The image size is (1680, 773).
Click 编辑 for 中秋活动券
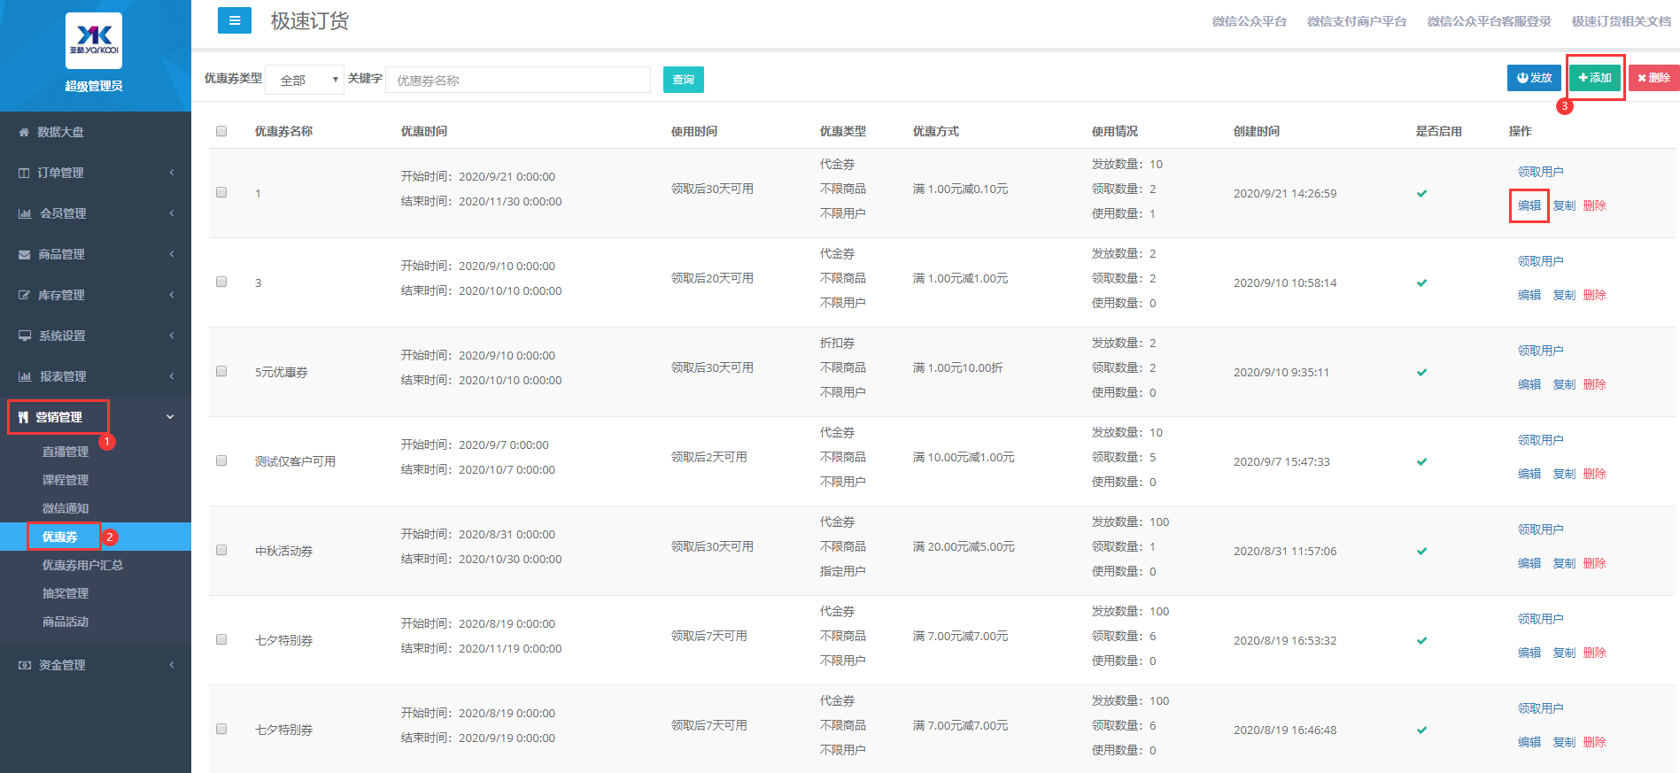(1529, 563)
